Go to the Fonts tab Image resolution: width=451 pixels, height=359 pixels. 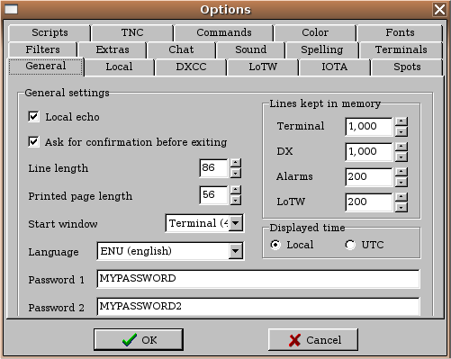(400, 32)
